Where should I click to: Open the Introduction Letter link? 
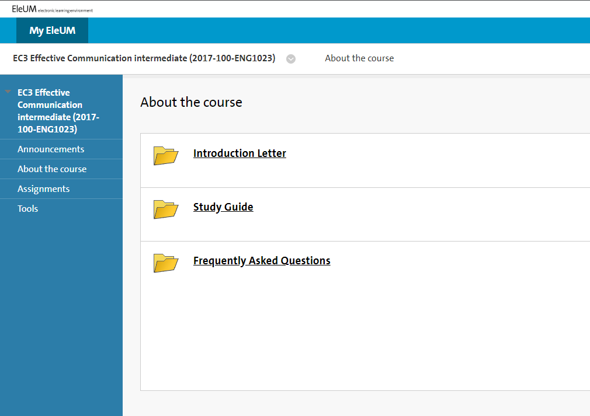coord(240,153)
